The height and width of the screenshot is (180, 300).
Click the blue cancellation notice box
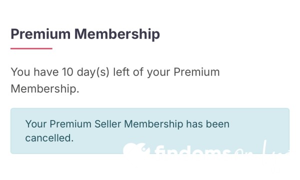(x=150, y=131)
